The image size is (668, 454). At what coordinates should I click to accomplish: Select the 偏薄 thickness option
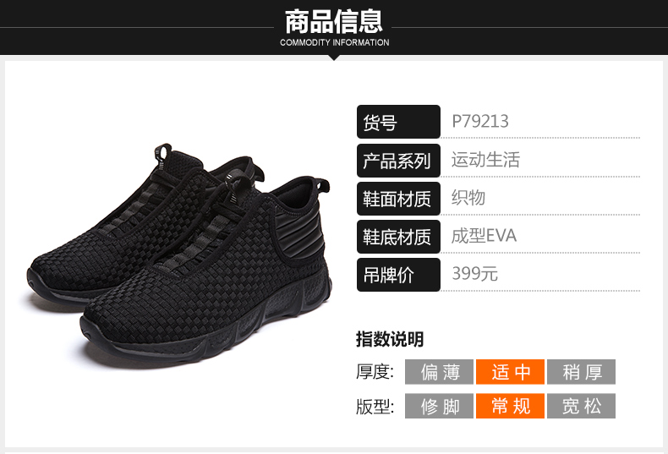pos(439,372)
